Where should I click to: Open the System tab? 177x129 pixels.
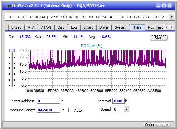[121, 27]
